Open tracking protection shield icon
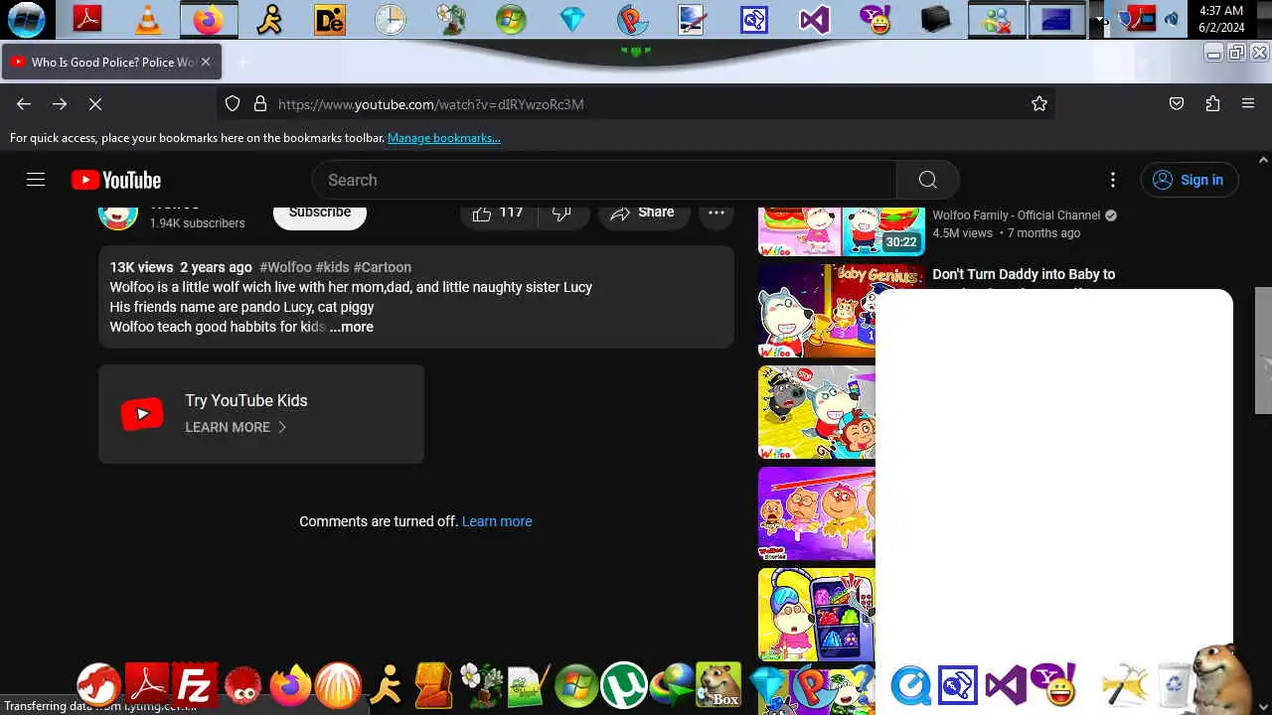Image resolution: width=1272 pixels, height=715 pixels. 233,104
